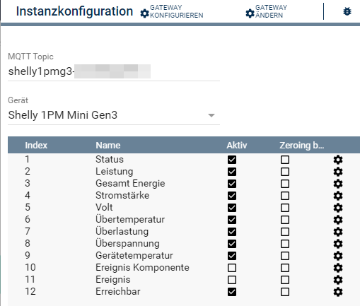Focus the MQTT Topic input field

point(114,71)
